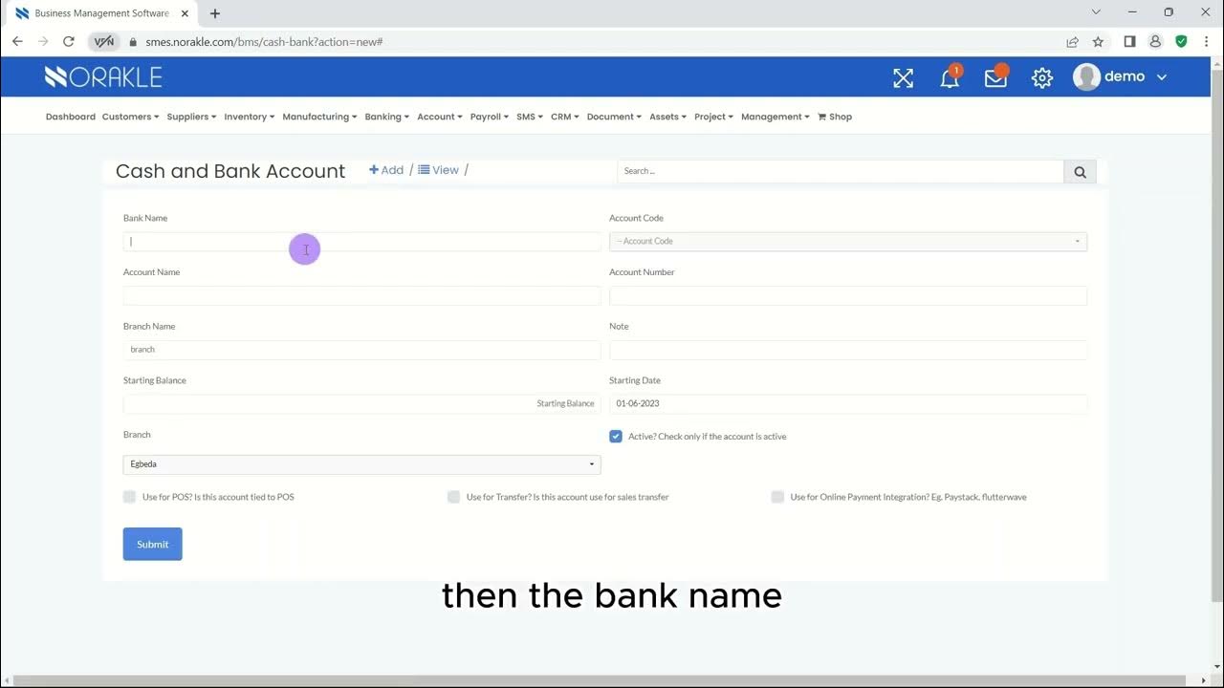Open the Assets menu

667,117
